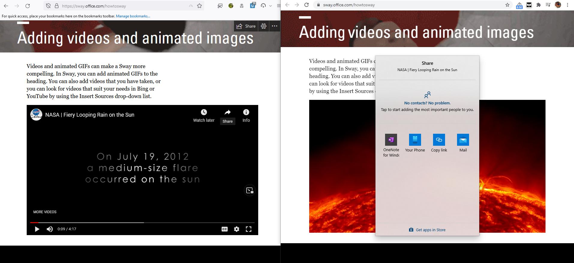Open the Chrome extensions puzzle menu
Screen dimensions: 574x263
539,5
